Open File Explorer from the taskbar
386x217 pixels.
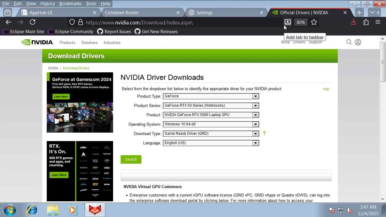pyautogui.click(x=53, y=210)
